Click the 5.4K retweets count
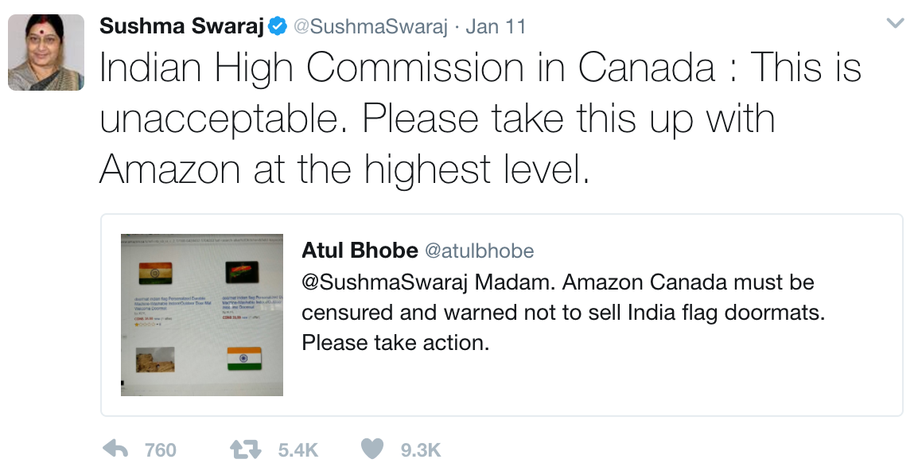The image size is (918, 463). 298,450
